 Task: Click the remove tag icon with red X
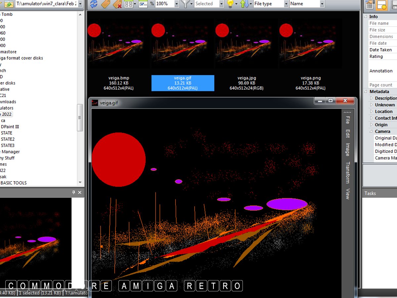point(117,4)
